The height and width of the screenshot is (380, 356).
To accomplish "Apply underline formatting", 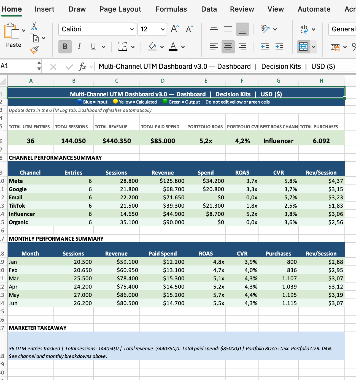I will point(93,47).
